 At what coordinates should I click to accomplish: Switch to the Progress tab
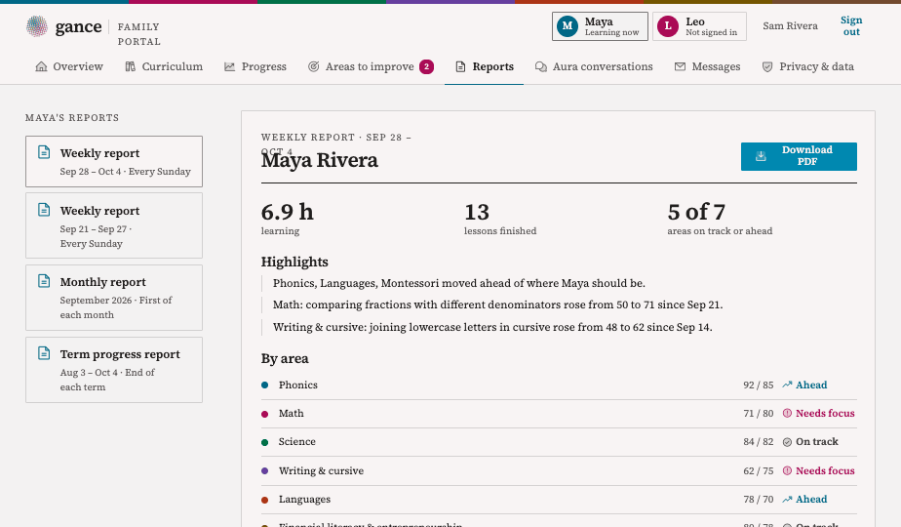click(x=255, y=66)
